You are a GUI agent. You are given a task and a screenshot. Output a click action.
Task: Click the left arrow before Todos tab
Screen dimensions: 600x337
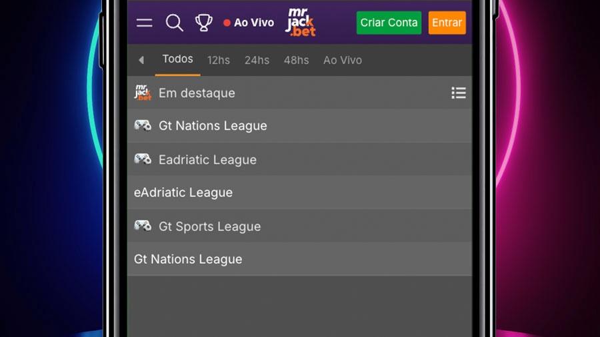pyautogui.click(x=141, y=60)
